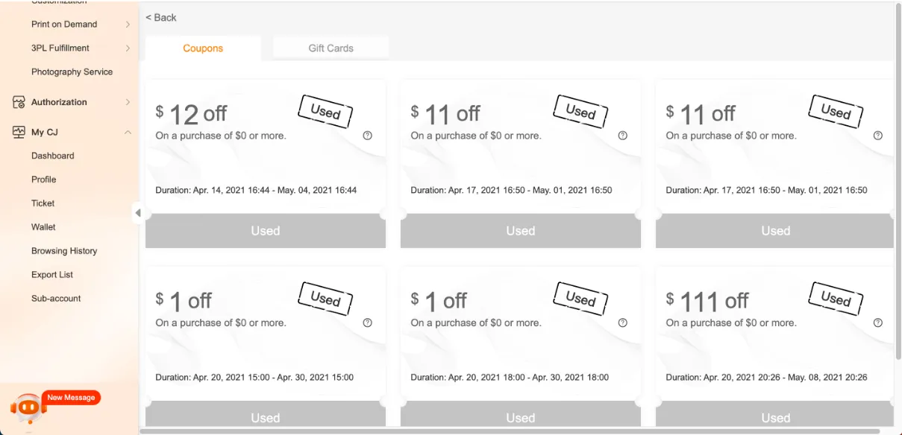
Task: Click the help icon on $12 off coupon
Action: tap(367, 136)
